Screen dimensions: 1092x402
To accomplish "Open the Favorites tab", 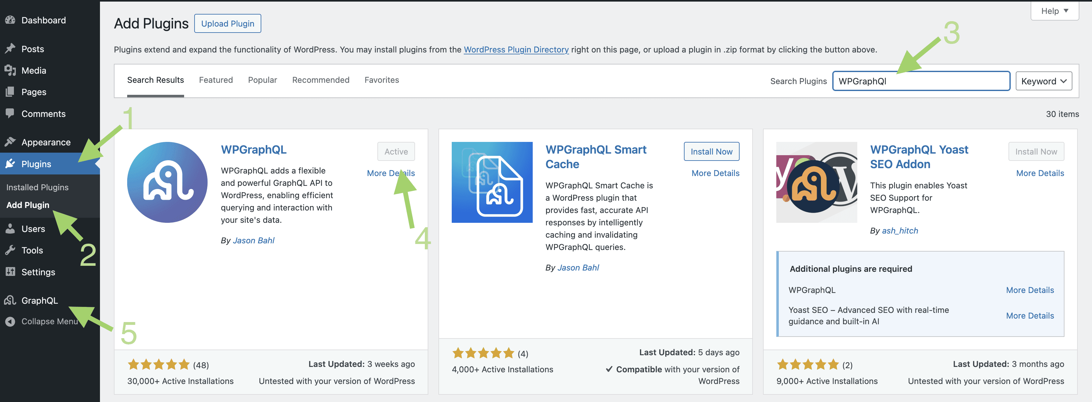I will coord(382,80).
